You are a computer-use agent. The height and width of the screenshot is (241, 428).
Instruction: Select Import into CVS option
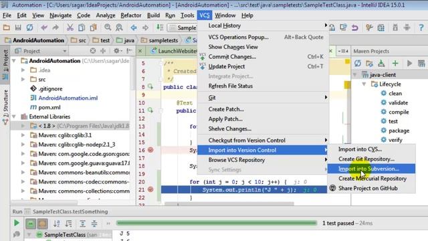[371, 149]
